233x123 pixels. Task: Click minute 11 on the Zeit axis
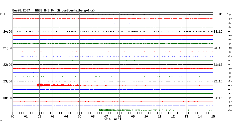(x=160, y=117)
